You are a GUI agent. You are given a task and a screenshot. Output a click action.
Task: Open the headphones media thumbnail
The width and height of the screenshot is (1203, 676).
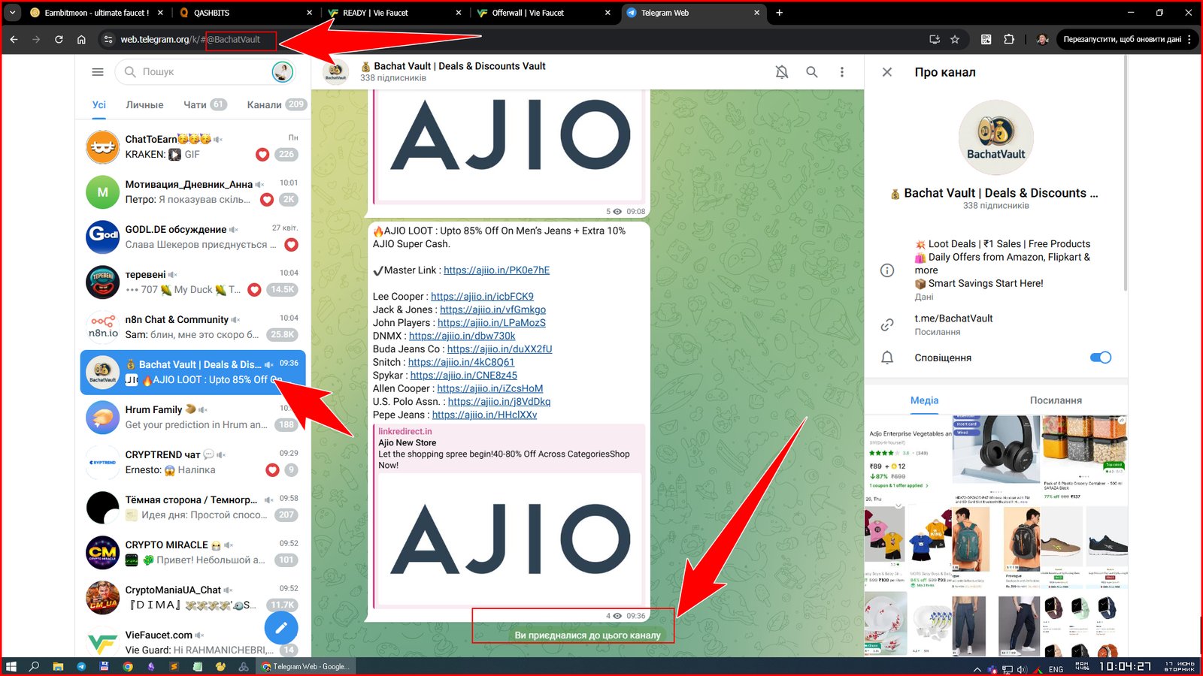(x=996, y=458)
